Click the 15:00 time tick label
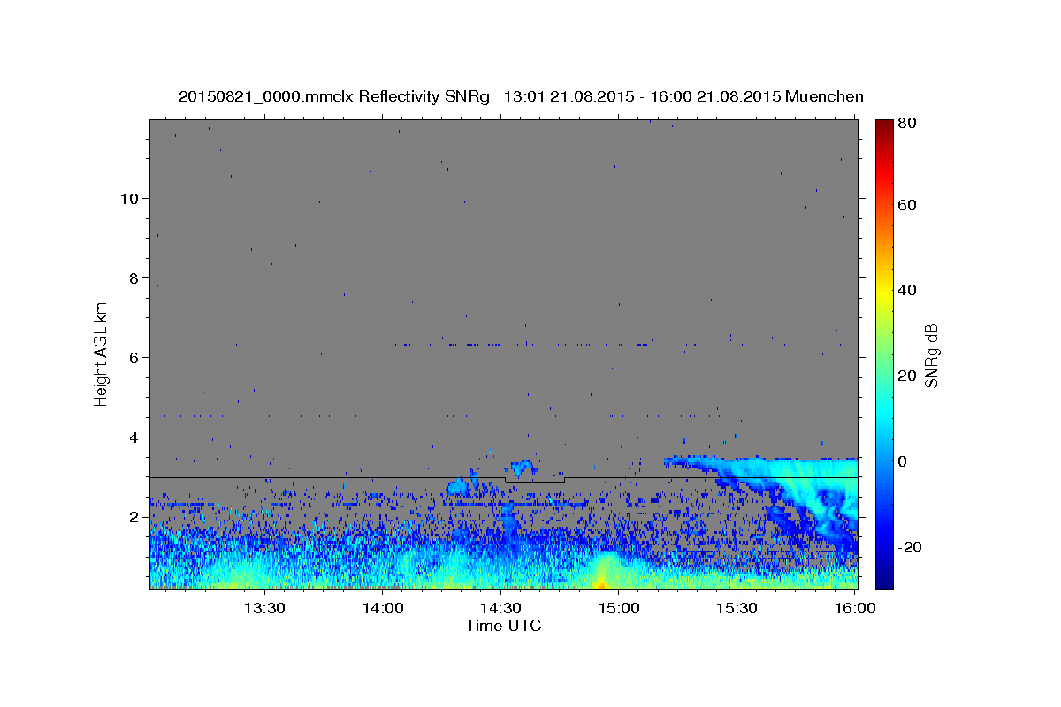 tap(619, 608)
